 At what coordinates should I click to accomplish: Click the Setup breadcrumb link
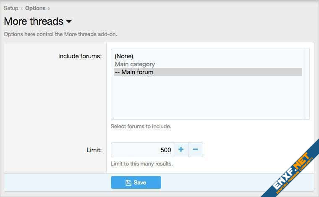coord(11,8)
